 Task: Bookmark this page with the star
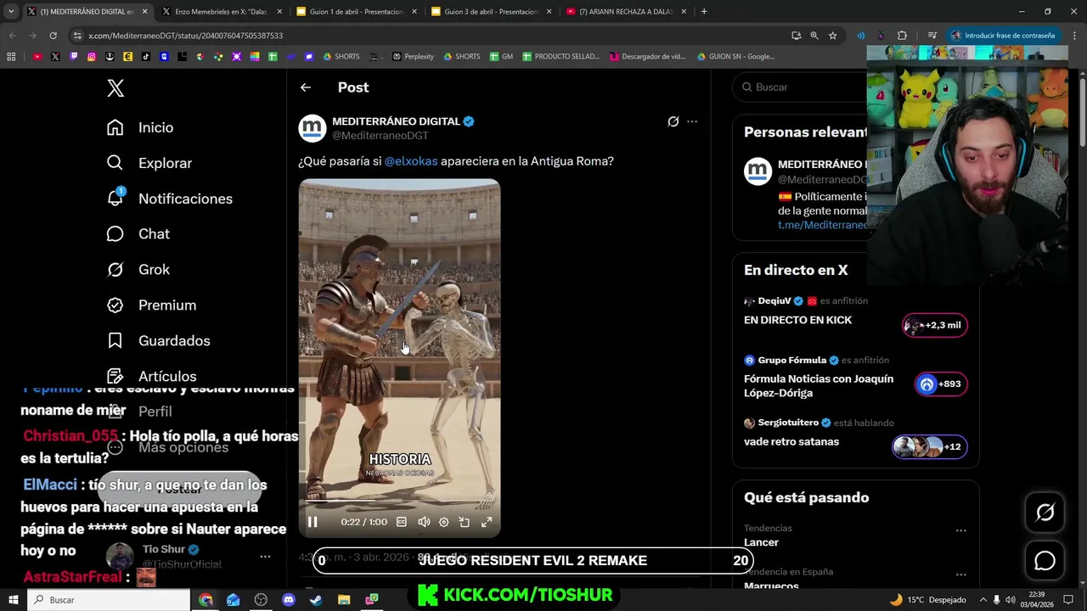pos(832,36)
